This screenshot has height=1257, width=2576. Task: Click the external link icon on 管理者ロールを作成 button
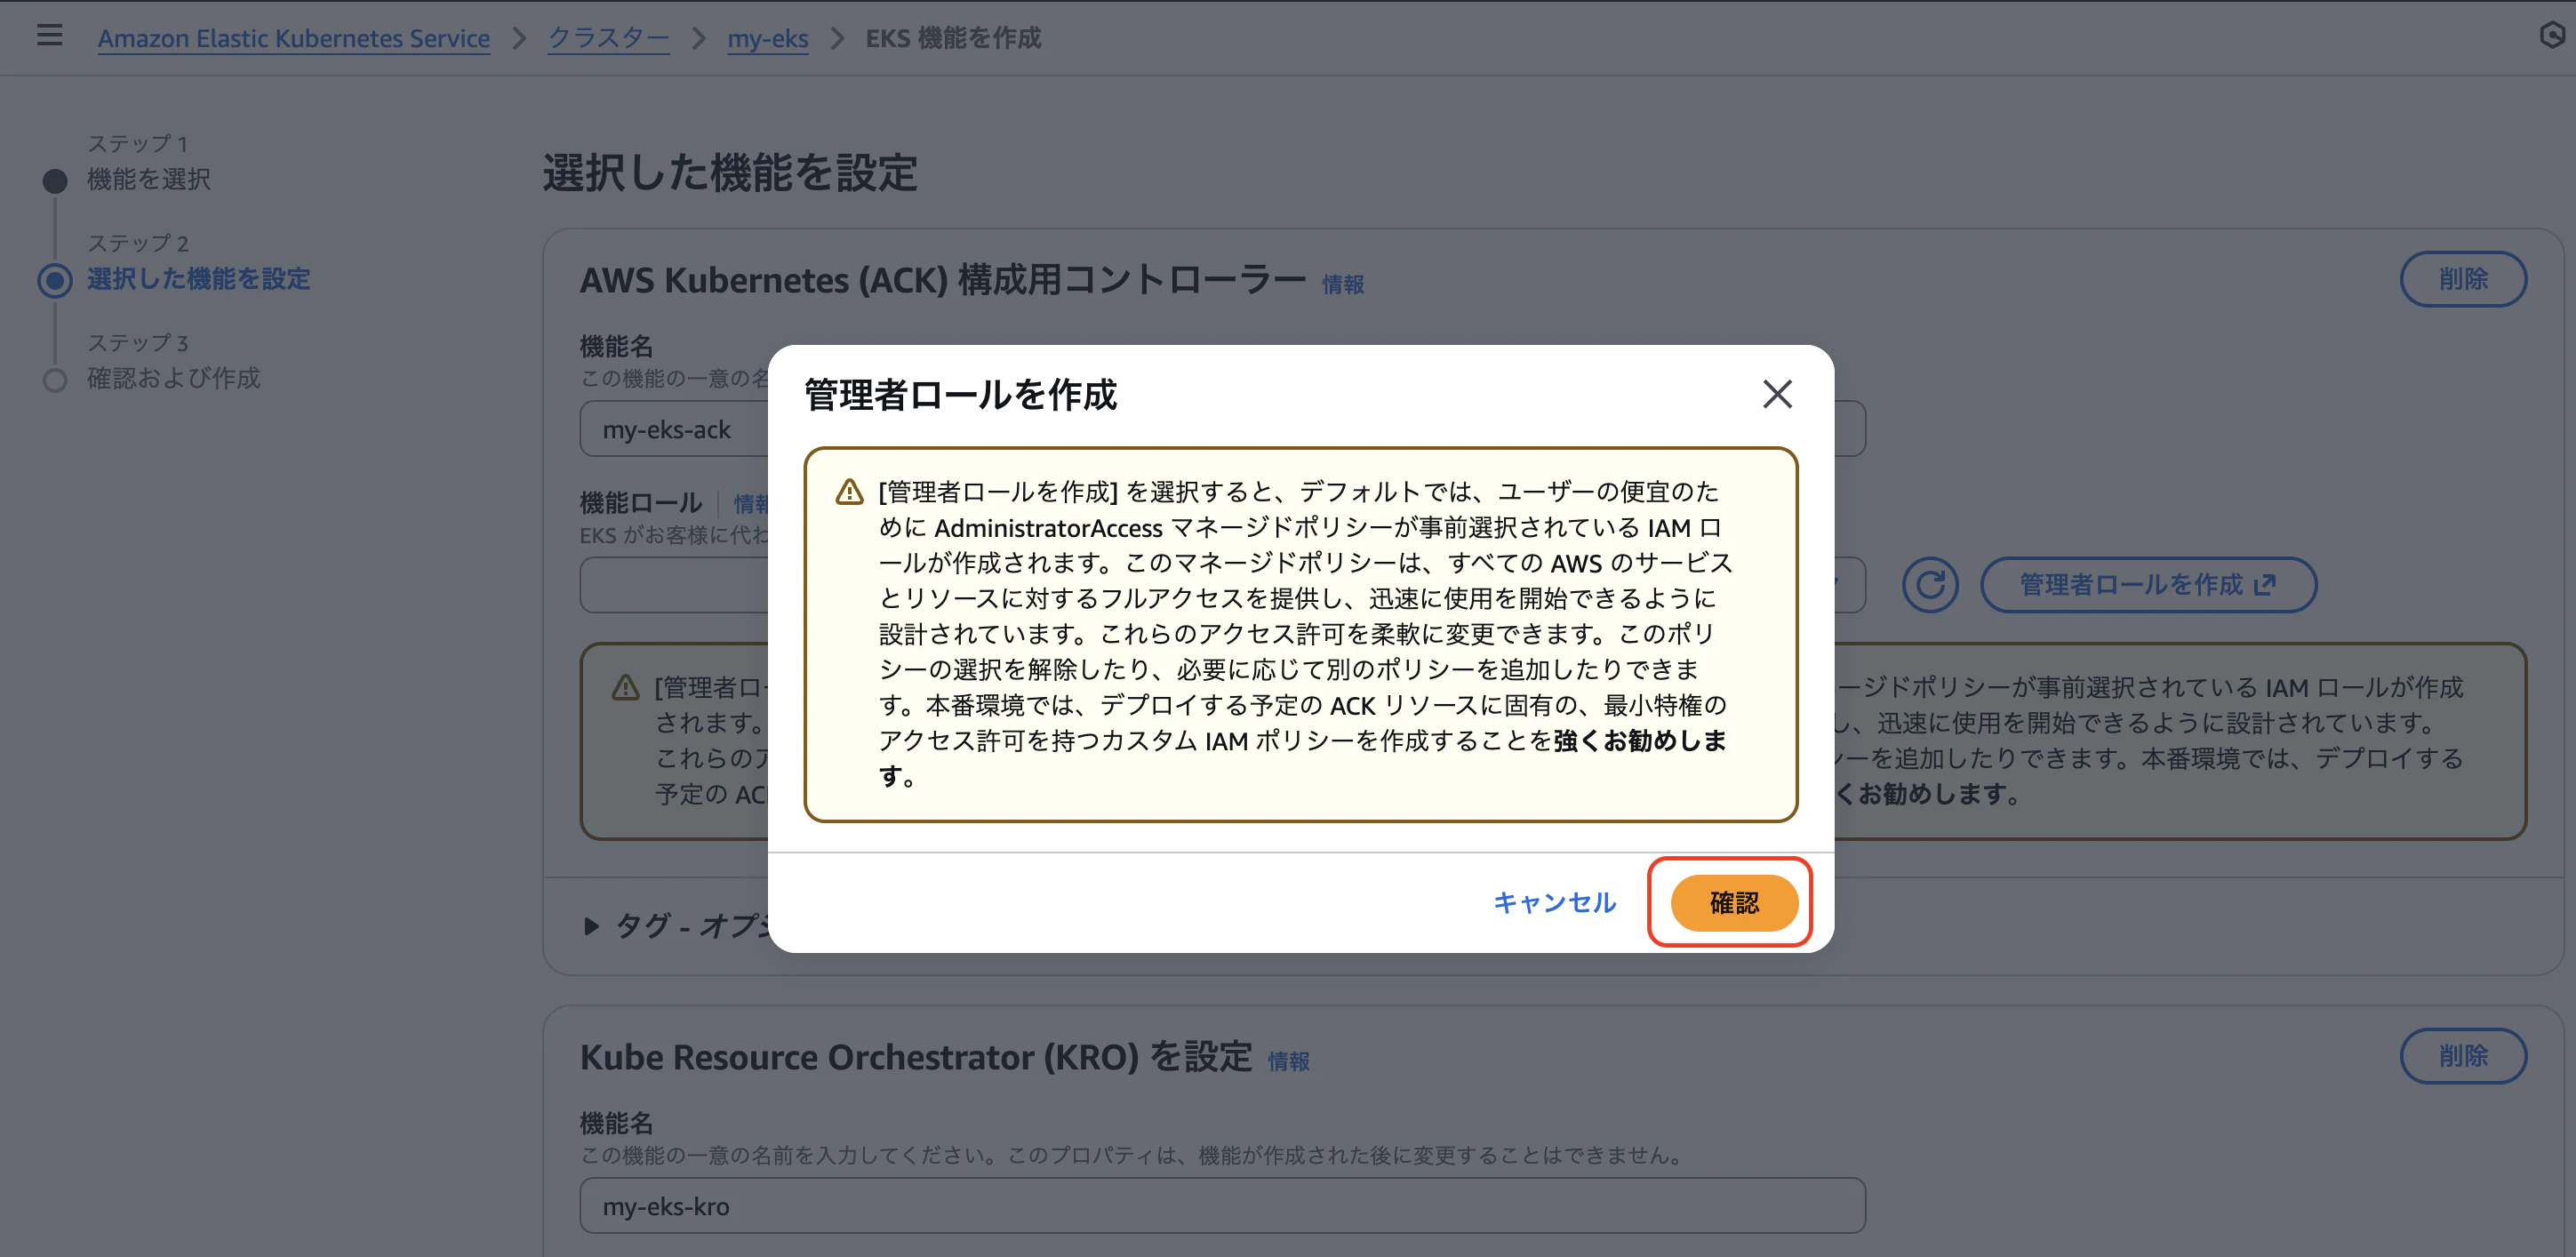[x=2266, y=584]
